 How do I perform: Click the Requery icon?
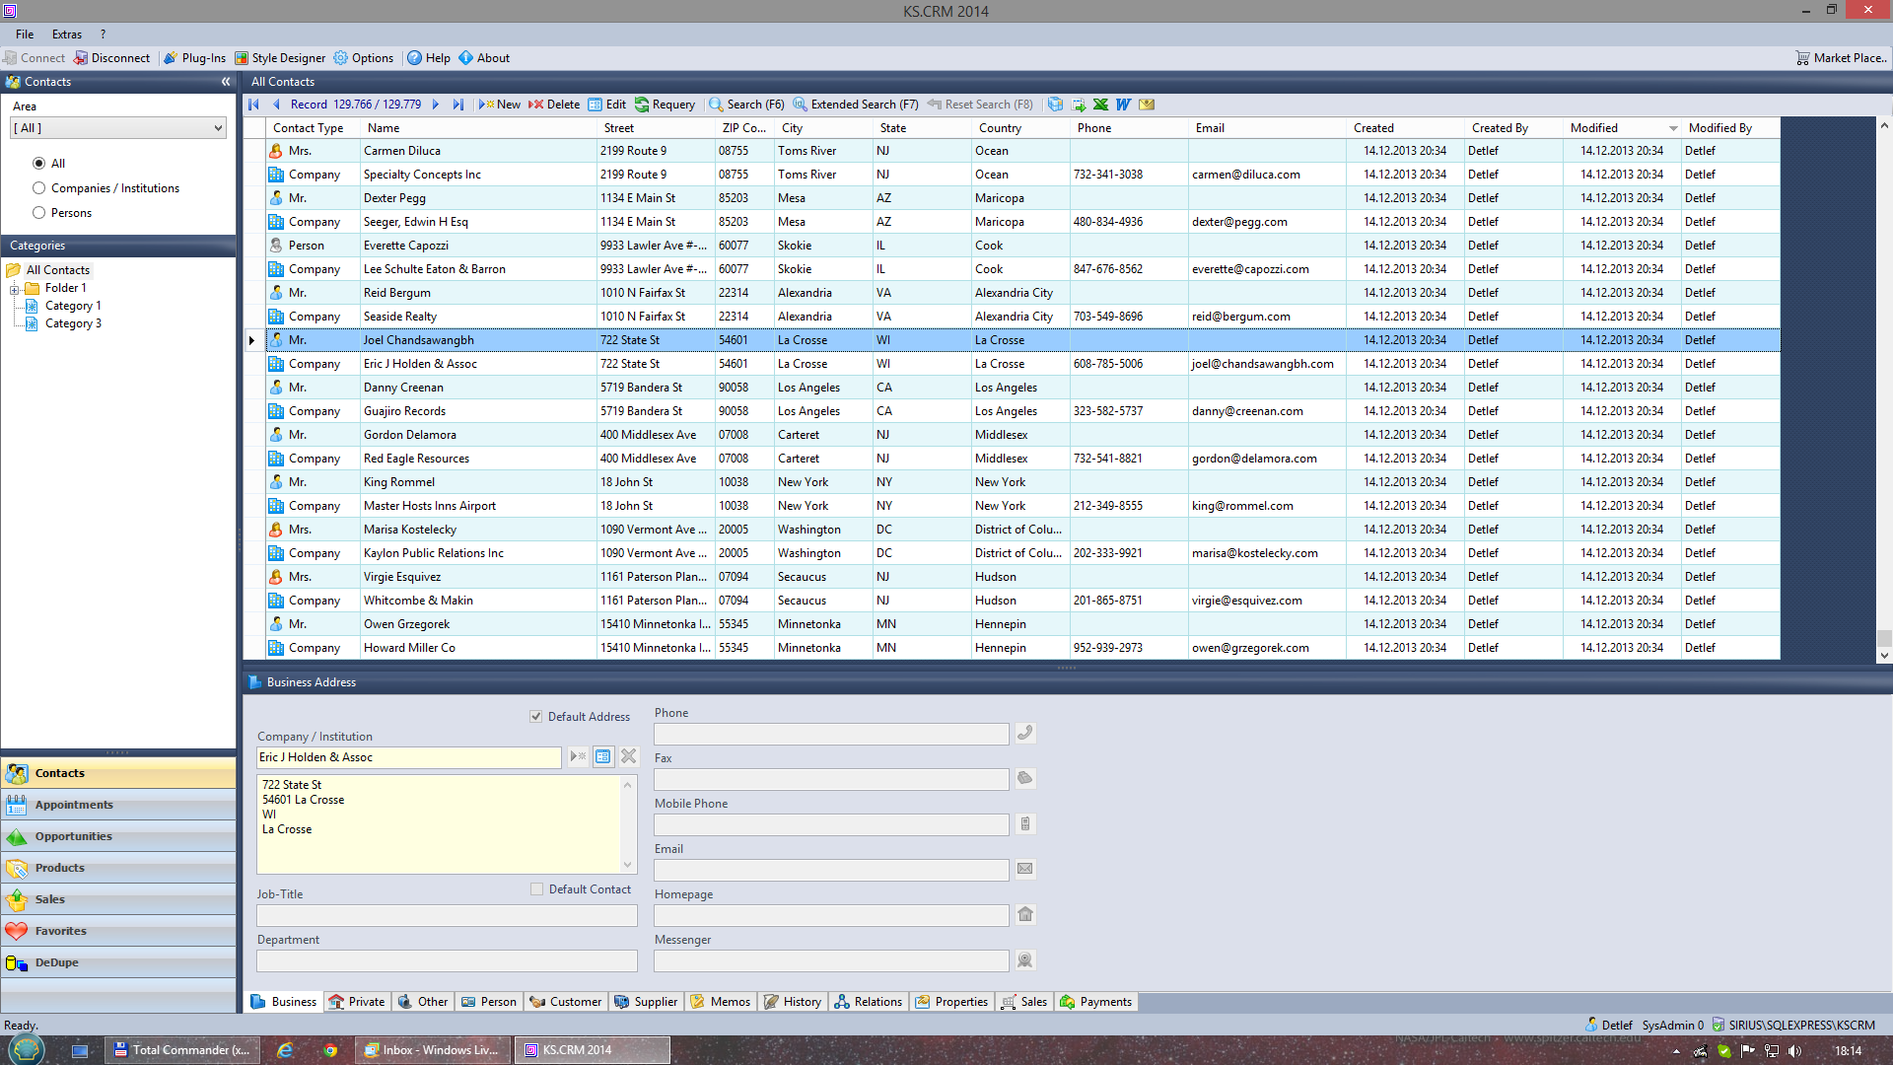(x=642, y=104)
